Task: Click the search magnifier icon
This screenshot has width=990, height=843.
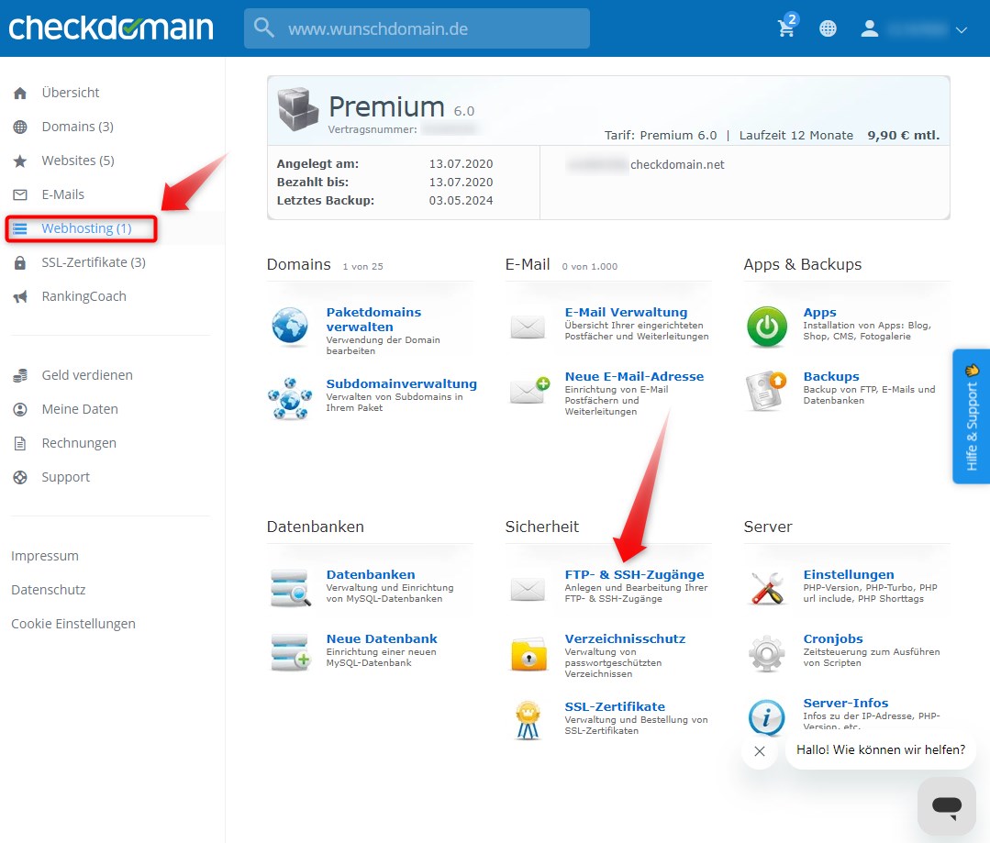Action: pyautogui.click(x=264, y=28)
